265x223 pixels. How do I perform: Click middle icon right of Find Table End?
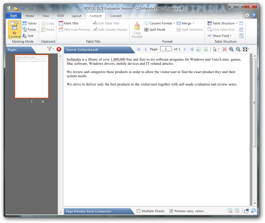[x=241, y=30]
